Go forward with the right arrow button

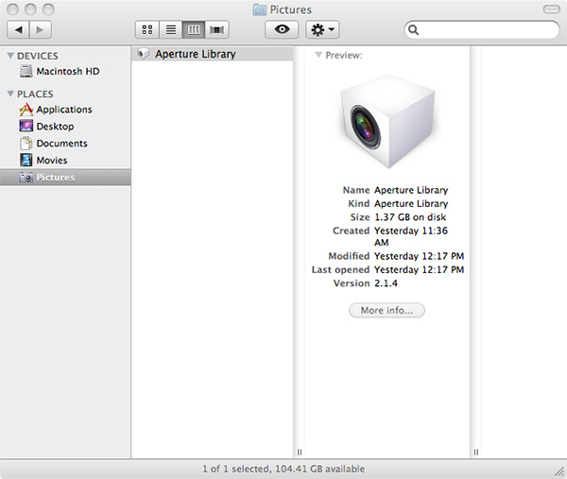40,29
